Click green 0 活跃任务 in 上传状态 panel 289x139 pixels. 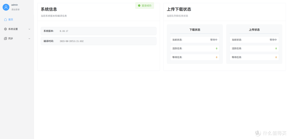point(276,49)
